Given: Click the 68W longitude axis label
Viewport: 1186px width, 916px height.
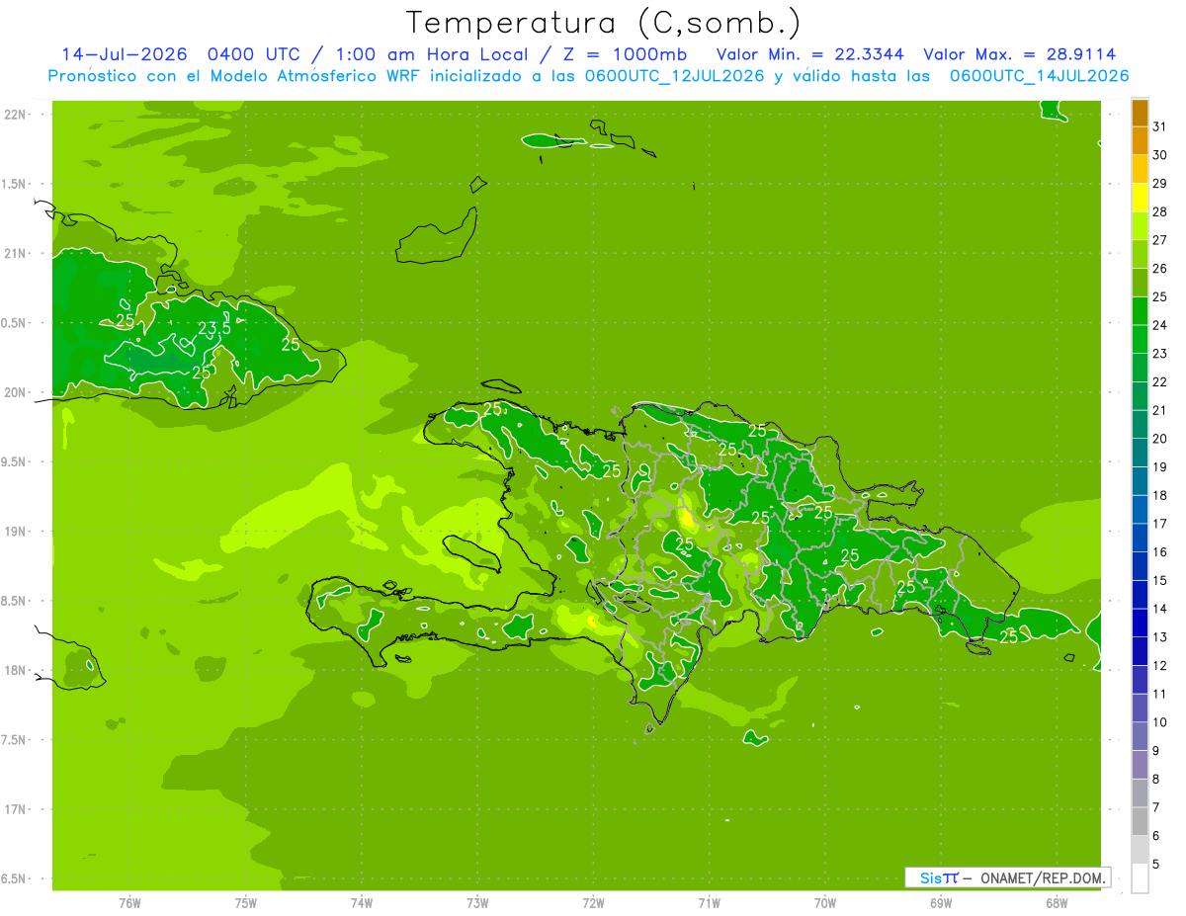Looking at the screenshot, I should coord(1057,902).
